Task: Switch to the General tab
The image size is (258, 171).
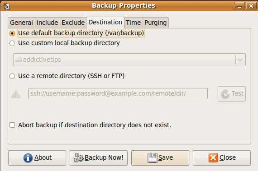Action: coord(21,23)
